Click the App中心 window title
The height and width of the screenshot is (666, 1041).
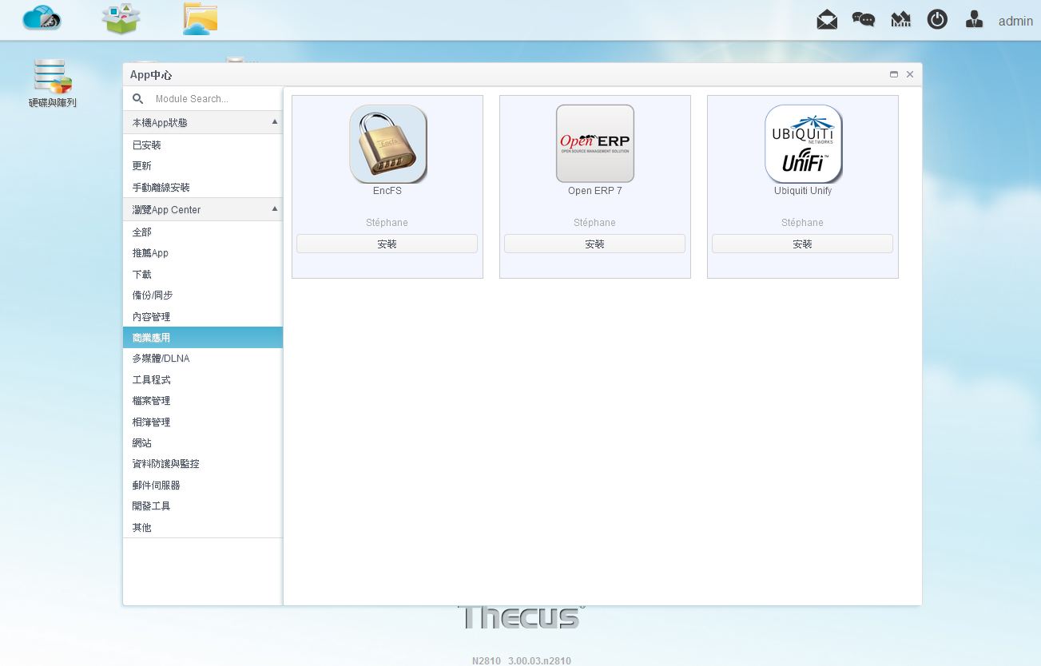tap(151, 75)
